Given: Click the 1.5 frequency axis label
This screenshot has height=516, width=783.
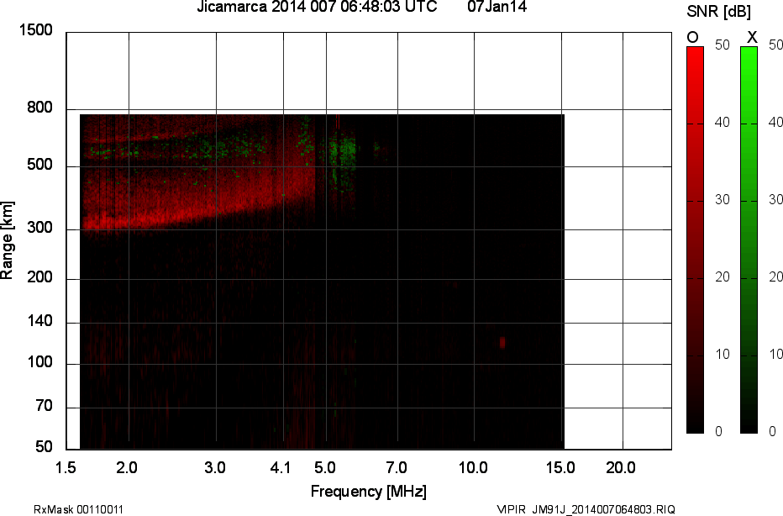Looking at the screenshot, I should coord(66,468).
